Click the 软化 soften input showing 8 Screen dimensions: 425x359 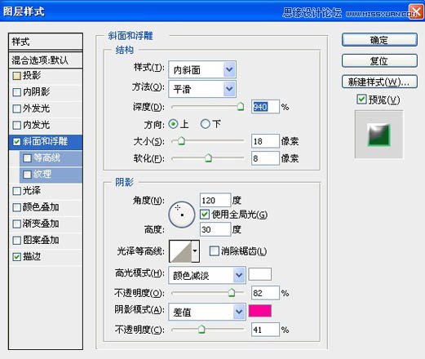point(265,158)
